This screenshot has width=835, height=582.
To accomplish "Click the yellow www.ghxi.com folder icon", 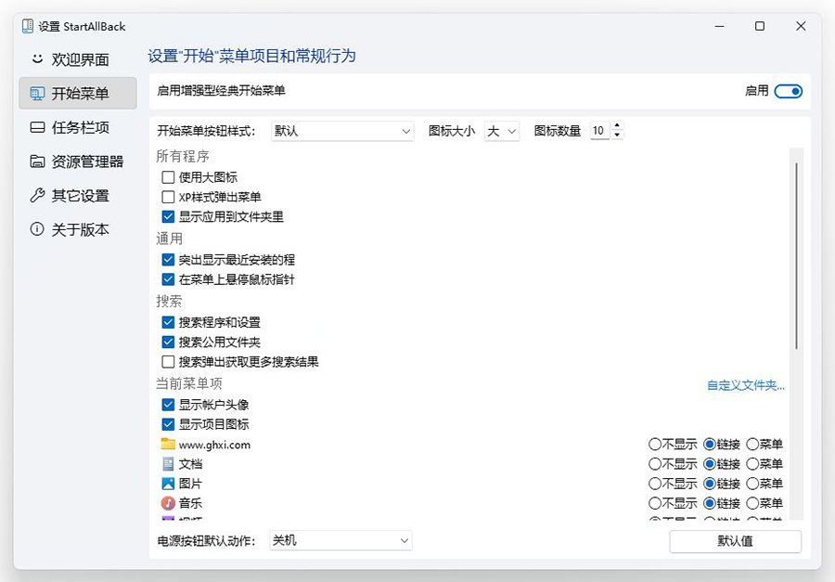I will tap(168, 444).
